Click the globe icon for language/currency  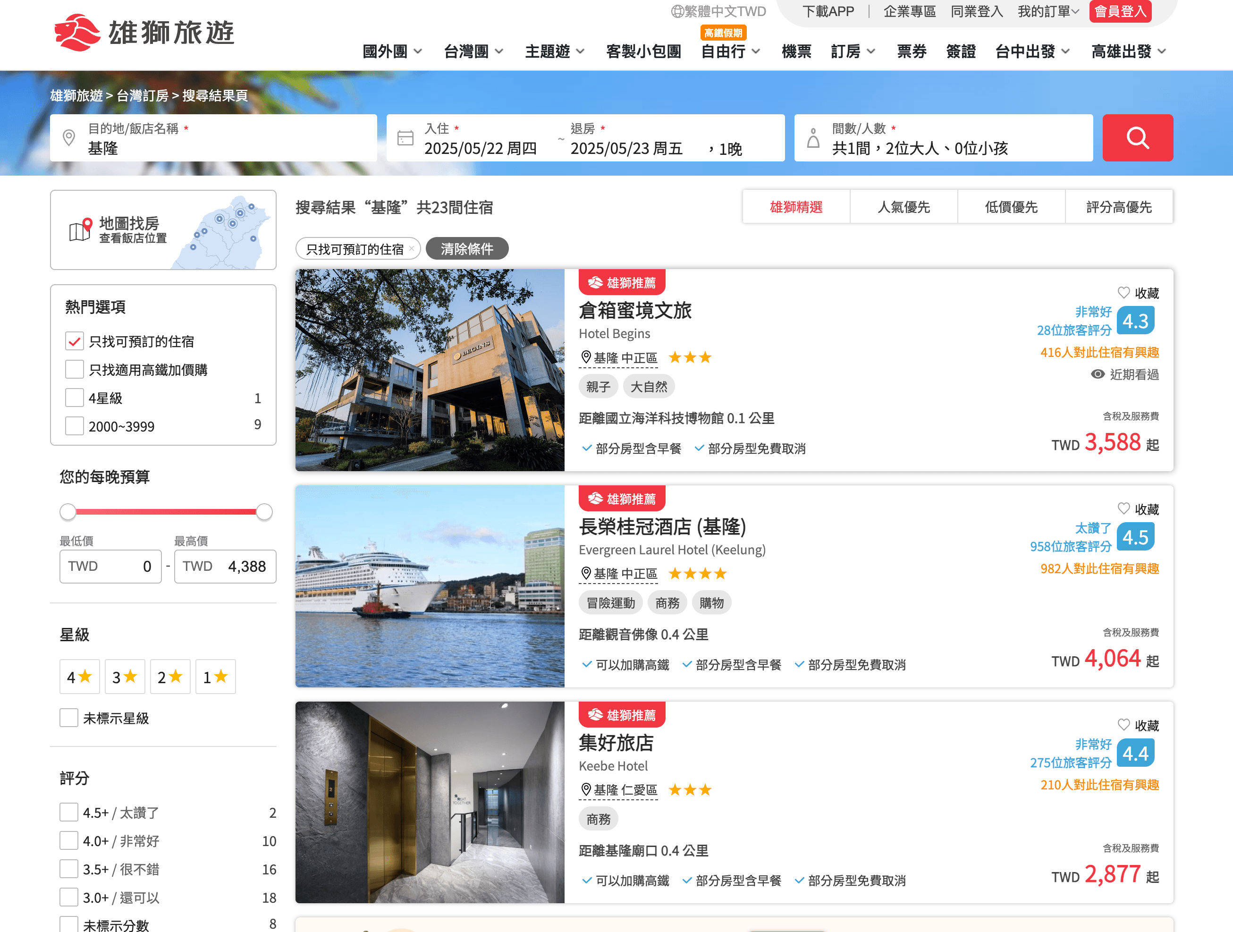[677, 11]
